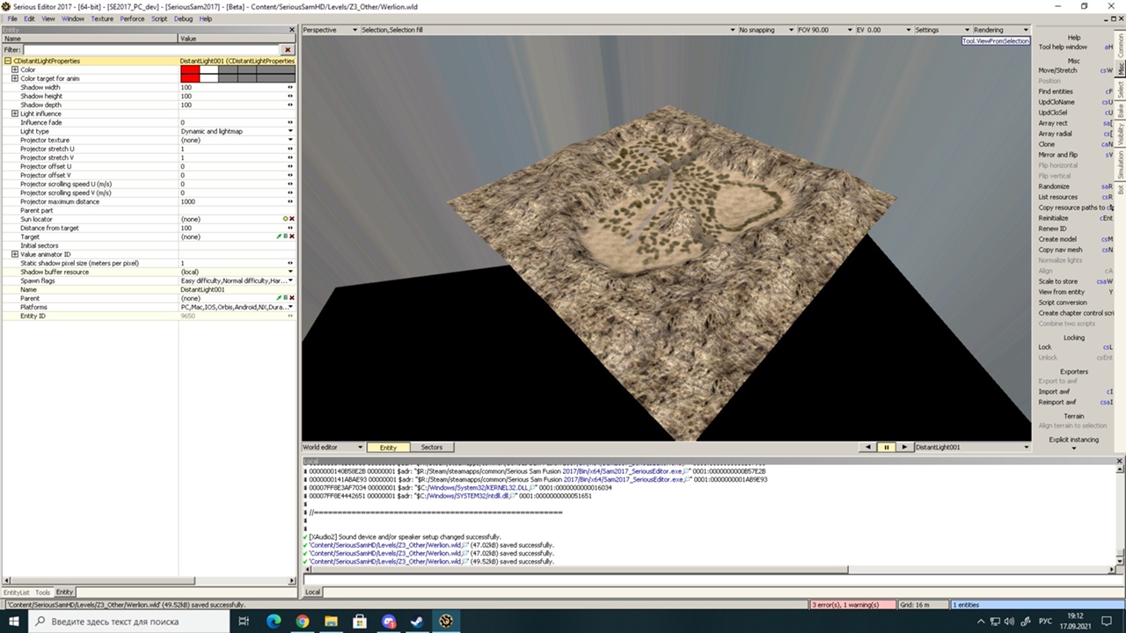Expand the Light influence property group
The width and height of the screenshot is (1126, 633).
click(x=14, y=113)
